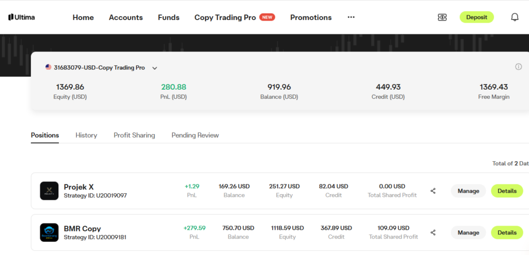The image size is (529, 255).
Task: Share the BMR Copy strategy
Action: pos(433,232)
